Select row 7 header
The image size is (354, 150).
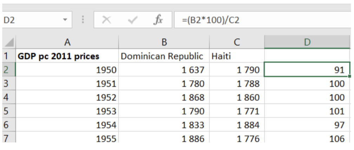8,137
